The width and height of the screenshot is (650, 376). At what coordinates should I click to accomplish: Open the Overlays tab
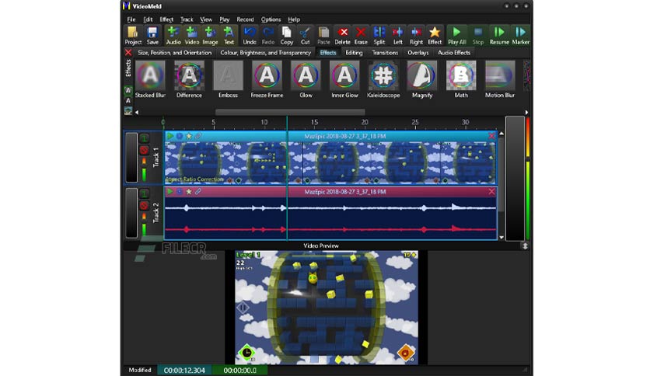418,53
